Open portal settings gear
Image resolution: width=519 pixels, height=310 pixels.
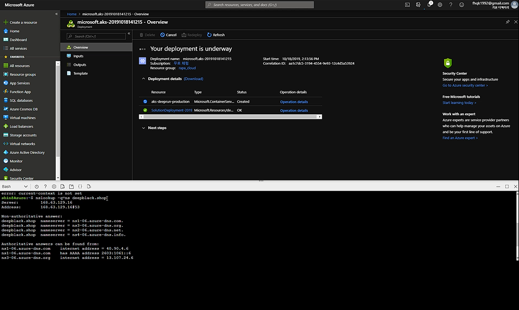(x=440, y=5)
